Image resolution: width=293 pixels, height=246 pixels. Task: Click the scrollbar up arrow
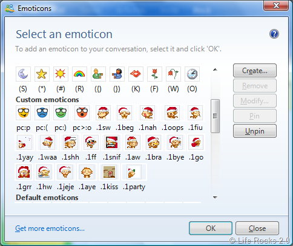(x=215, y=70)
